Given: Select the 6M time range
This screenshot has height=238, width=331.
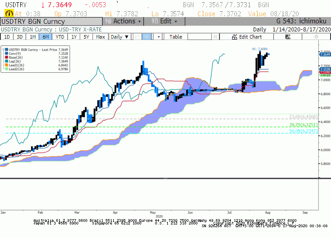Looking at the screenshot, I should tap(45, 37).
